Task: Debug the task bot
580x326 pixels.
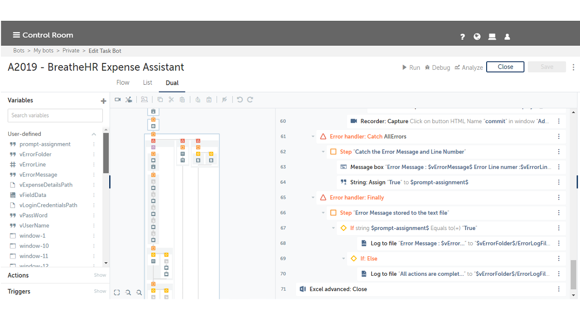Action: (x=437, y=67)
